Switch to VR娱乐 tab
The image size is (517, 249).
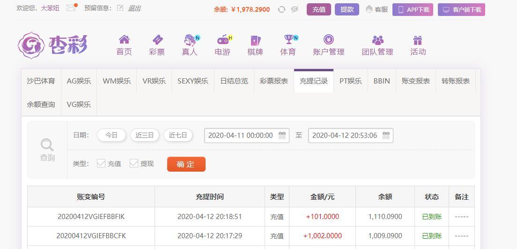[154, 81]
